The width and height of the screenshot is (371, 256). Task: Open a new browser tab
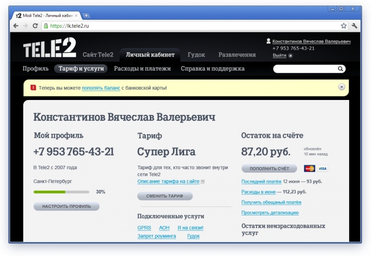click(87, 15)
